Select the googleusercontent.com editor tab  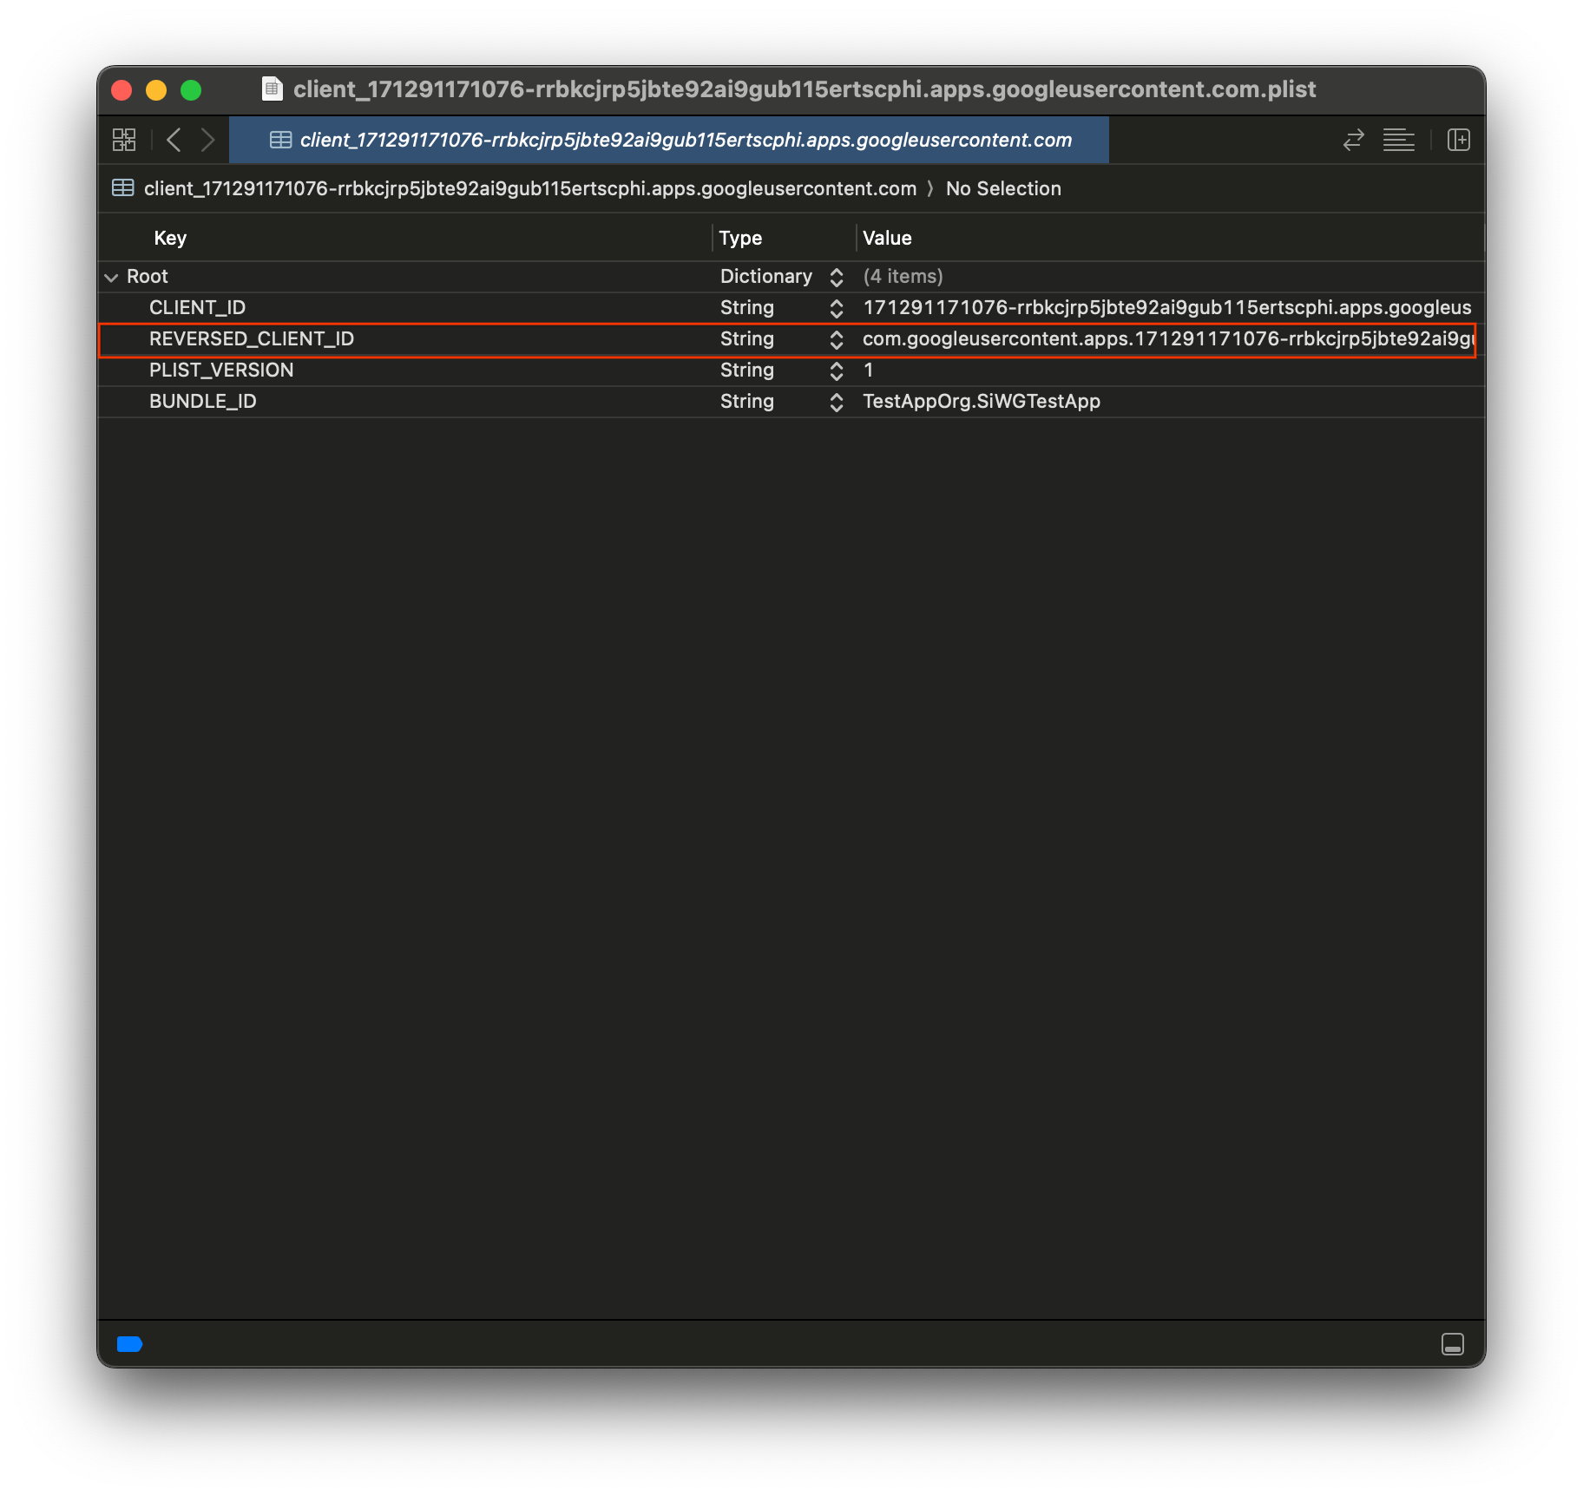click(684, 140)
